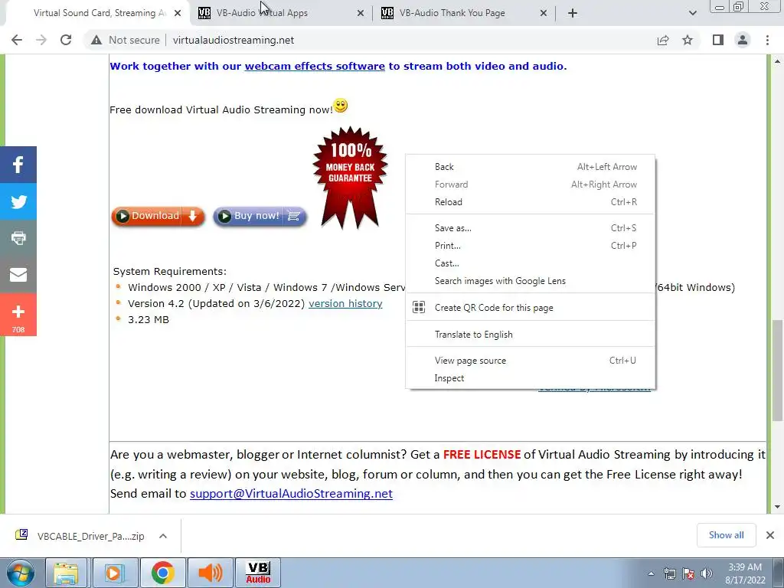This screenshot has width=784, height=588.
Task: Close the Virtual Sound Card tab
Action: (178, 14)
